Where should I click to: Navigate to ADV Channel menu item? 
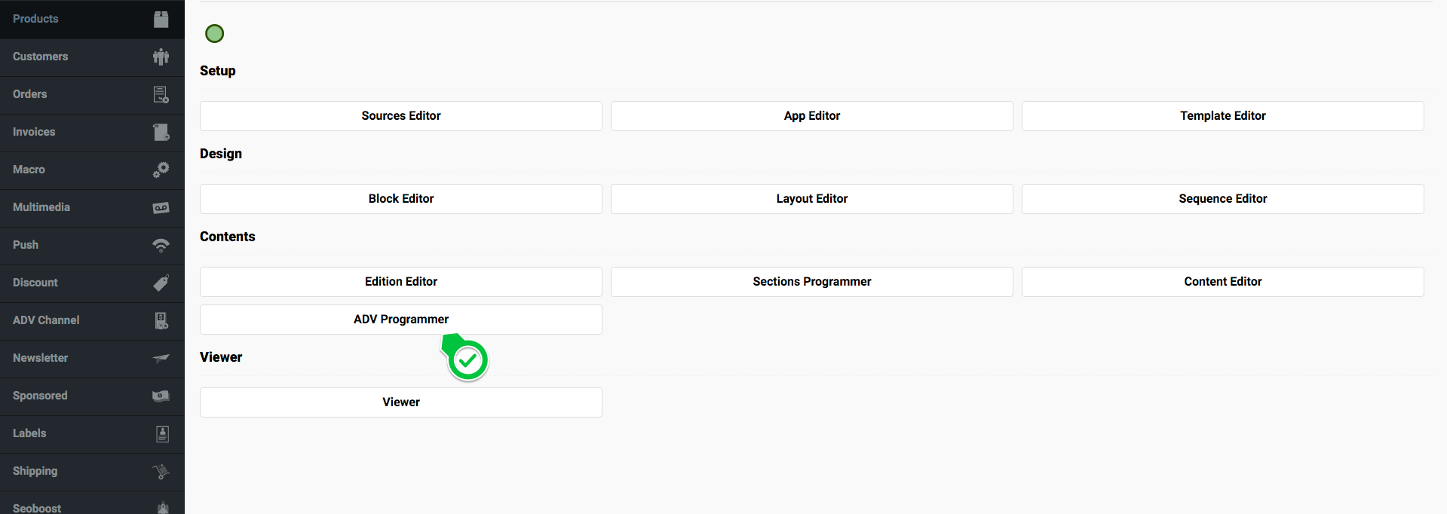click(46, 320)
